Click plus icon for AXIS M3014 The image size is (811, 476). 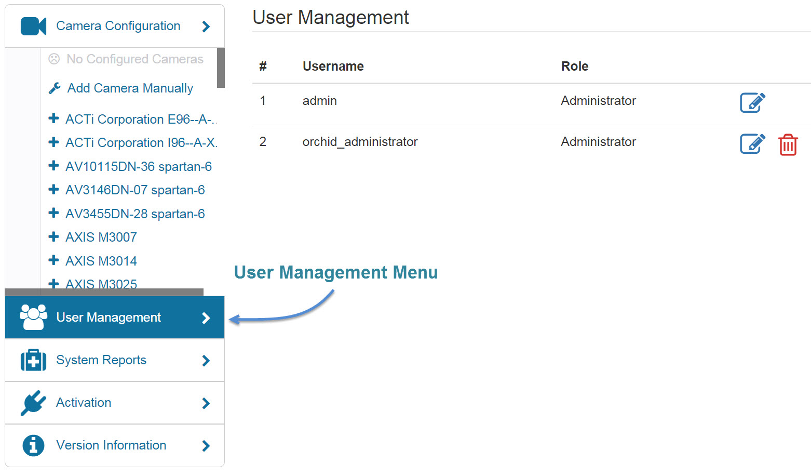point(53,260)
